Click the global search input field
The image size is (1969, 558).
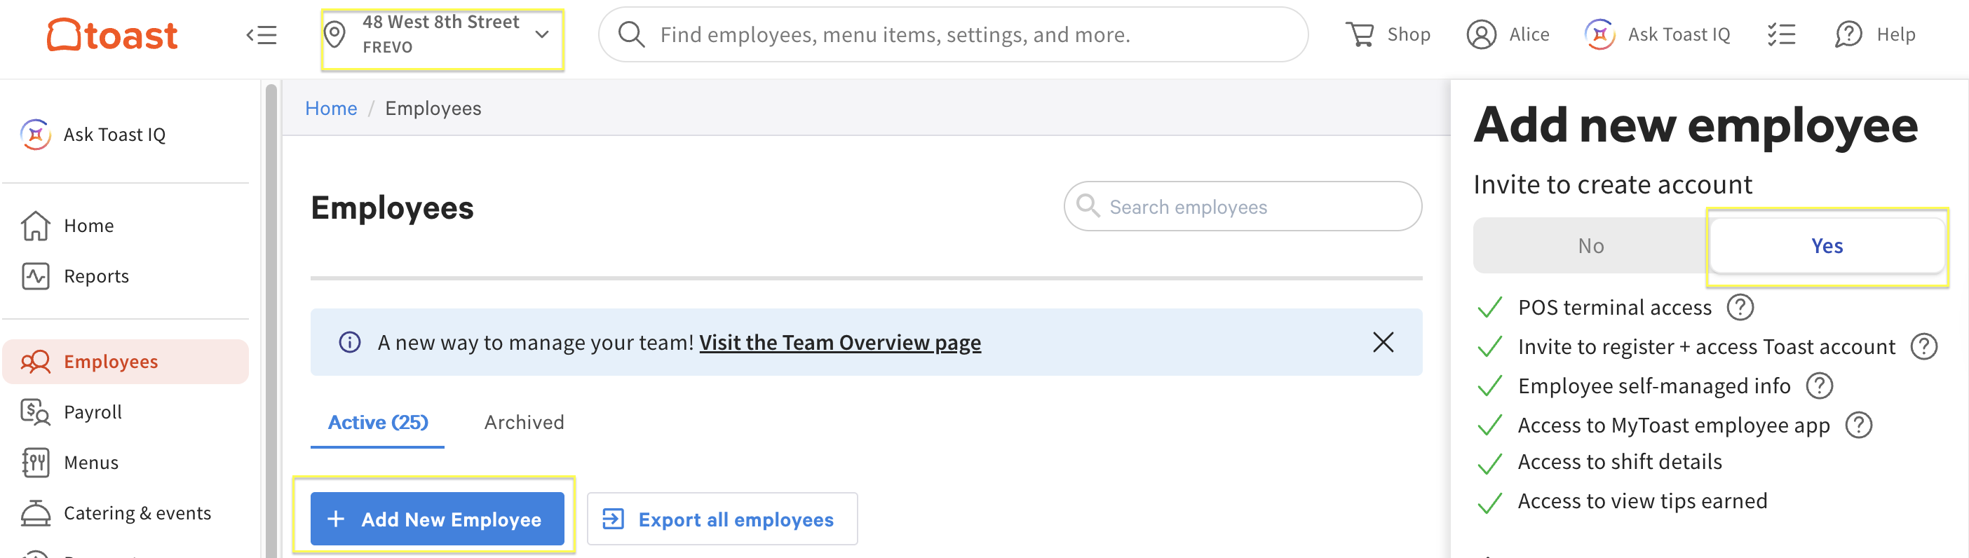(x=953, y=34)
